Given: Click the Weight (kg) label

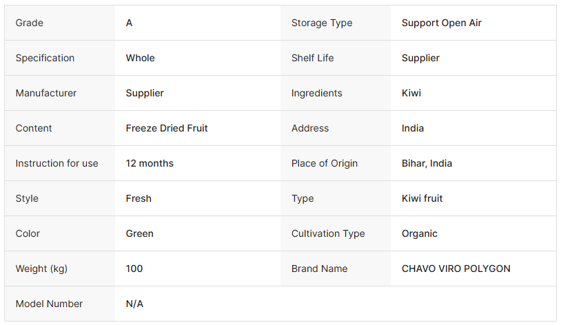Looking at the screenshot, I should (x=41, y=269).
